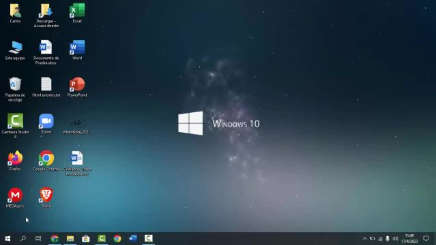Select the Camtasia Studio 8 desktop shortcut
436x245 pixels.
(x=15, y=126)
